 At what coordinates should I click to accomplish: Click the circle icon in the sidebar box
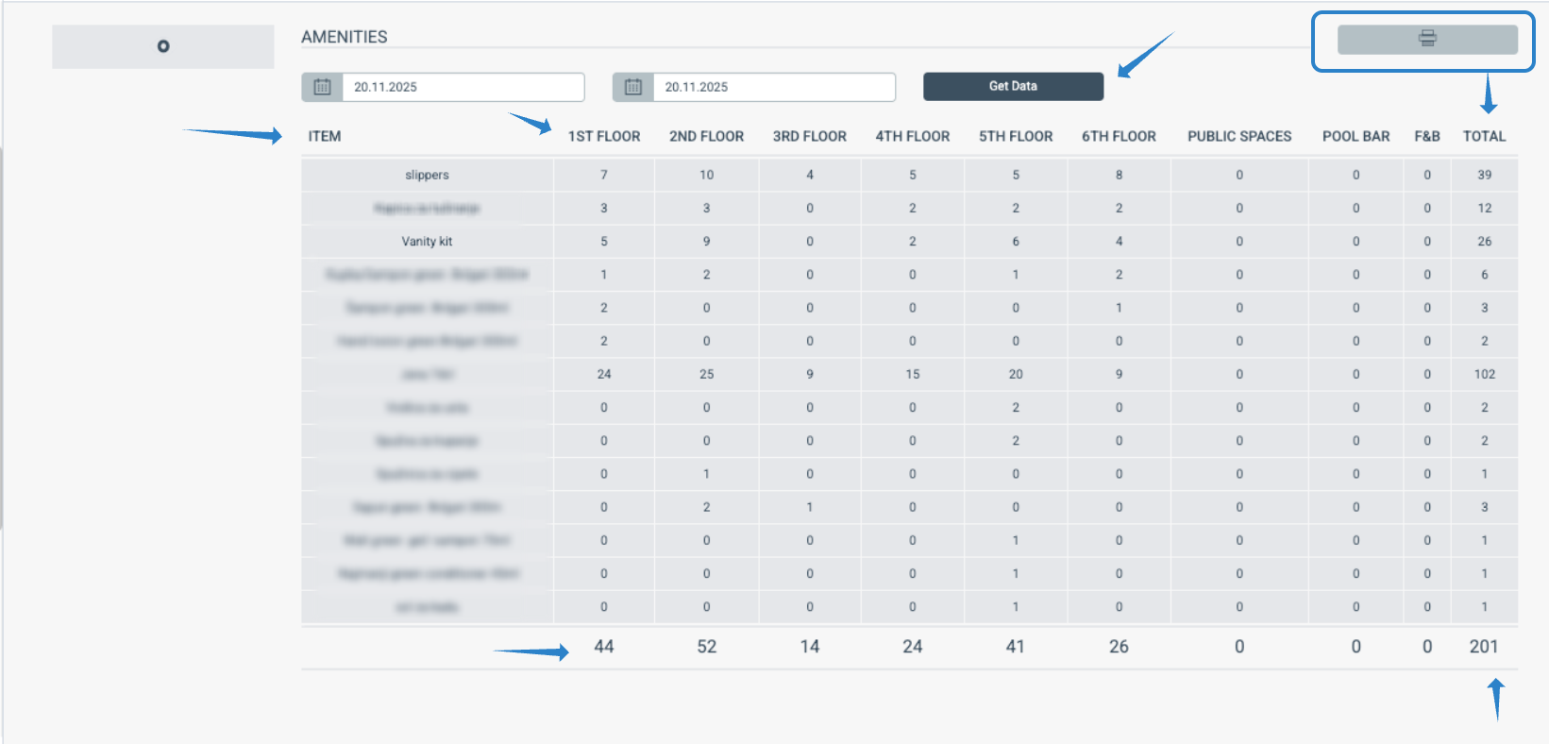[163, 46]
